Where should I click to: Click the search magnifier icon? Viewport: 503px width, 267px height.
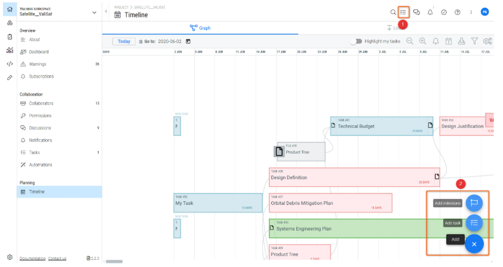point(392,12)
